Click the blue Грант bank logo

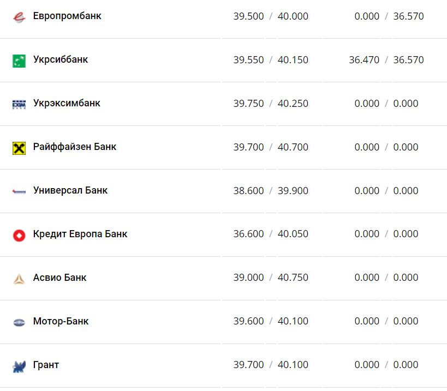point(19,366)
